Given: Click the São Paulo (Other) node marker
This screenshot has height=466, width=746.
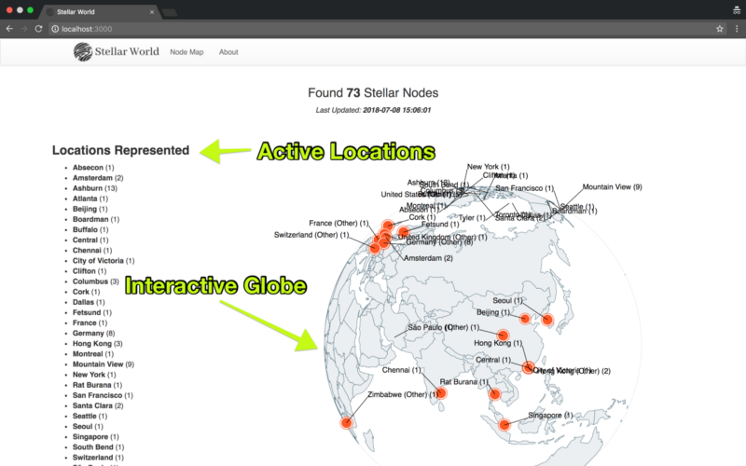Looking at the screenshot, I should (x=503, y=336).
